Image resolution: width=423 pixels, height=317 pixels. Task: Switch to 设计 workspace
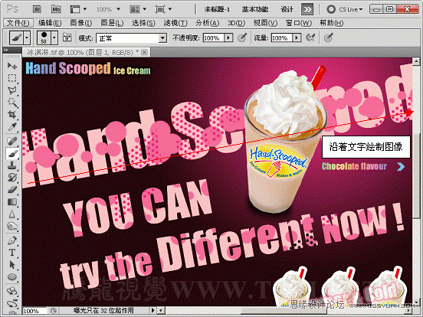[x=287, y=9]
